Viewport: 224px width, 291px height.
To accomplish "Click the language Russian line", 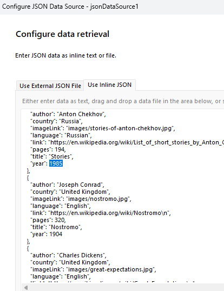I will [x=61, y=135].
